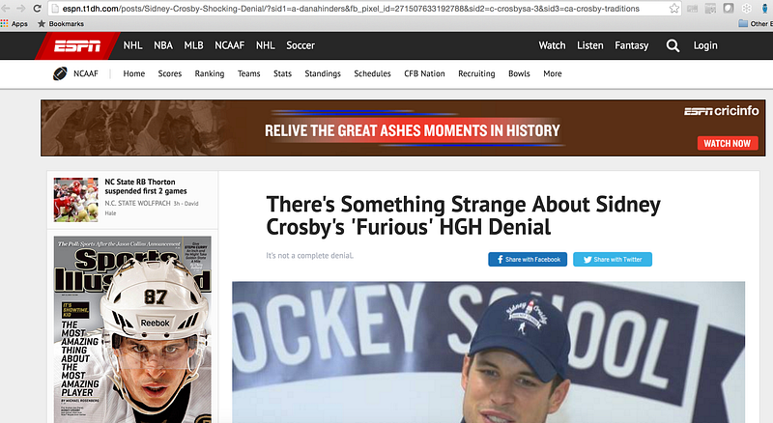The height and width of the screenshot is (423, 773).
Task: Open the Schedules tab
Action: pyautogui.click(x=372, y=73)
